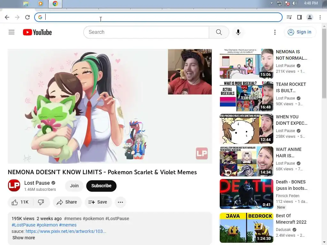Image resolution: width=327 pixels, height=245 pixels.
Task: Click the NEMONA IS NOT NORMAL title
Action: (291, 55)
